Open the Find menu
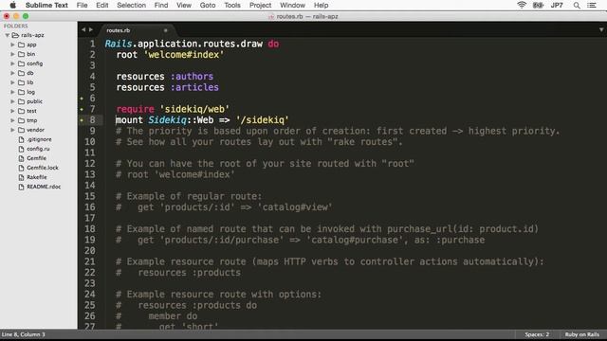 161,5
